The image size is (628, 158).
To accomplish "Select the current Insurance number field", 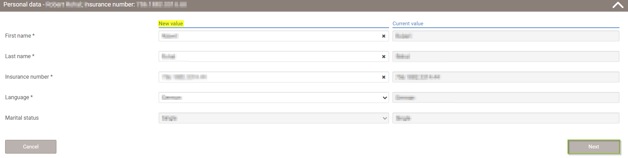I will 506,77.
